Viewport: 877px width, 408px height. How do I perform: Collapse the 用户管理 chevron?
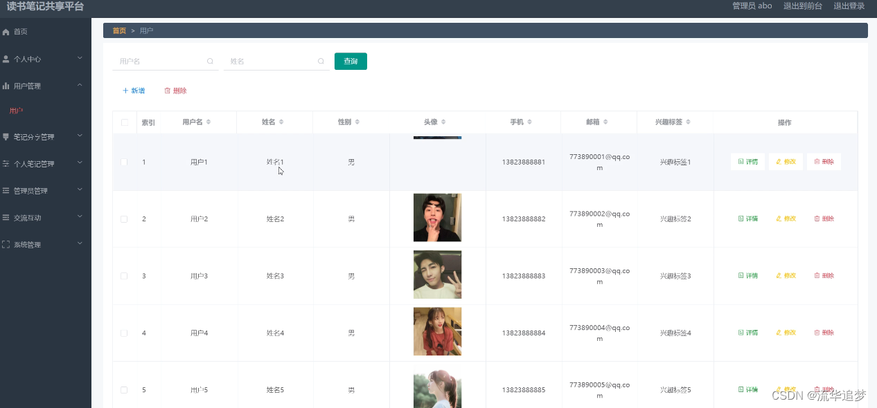pyautogui.click(x=80, y=85)
